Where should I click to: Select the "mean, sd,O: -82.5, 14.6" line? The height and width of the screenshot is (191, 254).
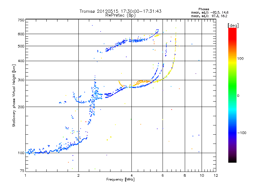pos(210,12)
